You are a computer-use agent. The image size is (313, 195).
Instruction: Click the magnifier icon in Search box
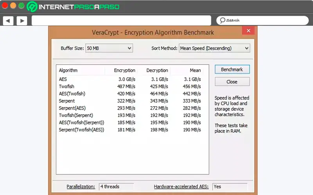coord(222,20)
